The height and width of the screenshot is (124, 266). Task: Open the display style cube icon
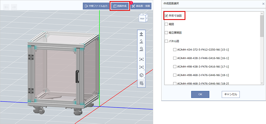coord(141,75)
